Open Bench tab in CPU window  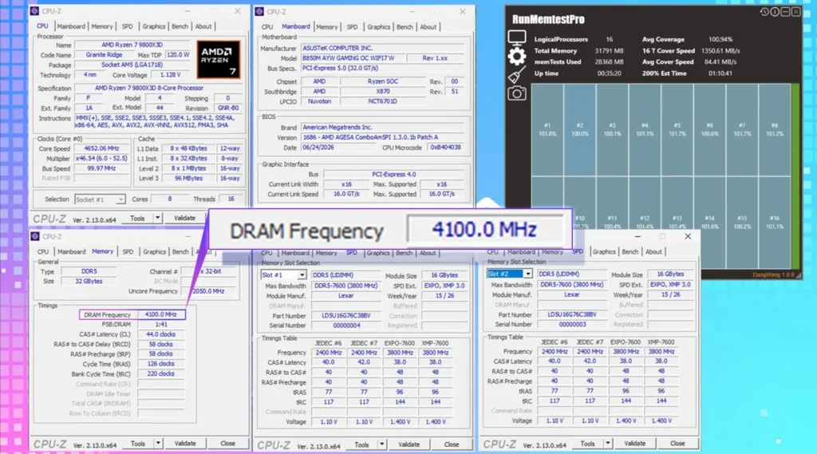180,26
